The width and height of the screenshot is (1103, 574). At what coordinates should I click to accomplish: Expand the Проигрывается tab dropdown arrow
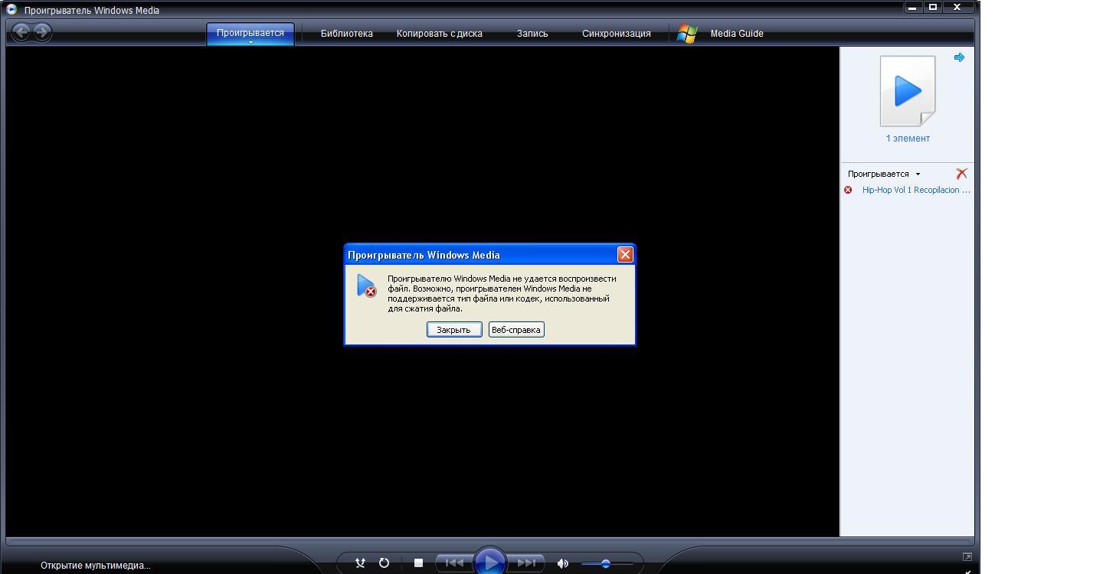(250, 43)
